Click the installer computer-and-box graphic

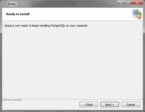[x=137, y=14]
